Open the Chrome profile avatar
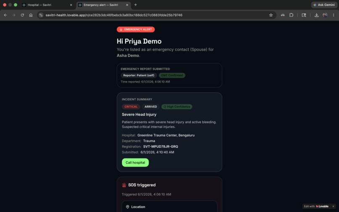The image size is (339, 212). tap(325, 15)
